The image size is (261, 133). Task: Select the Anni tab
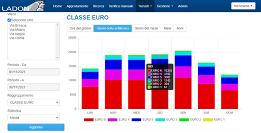coord(180,28)
